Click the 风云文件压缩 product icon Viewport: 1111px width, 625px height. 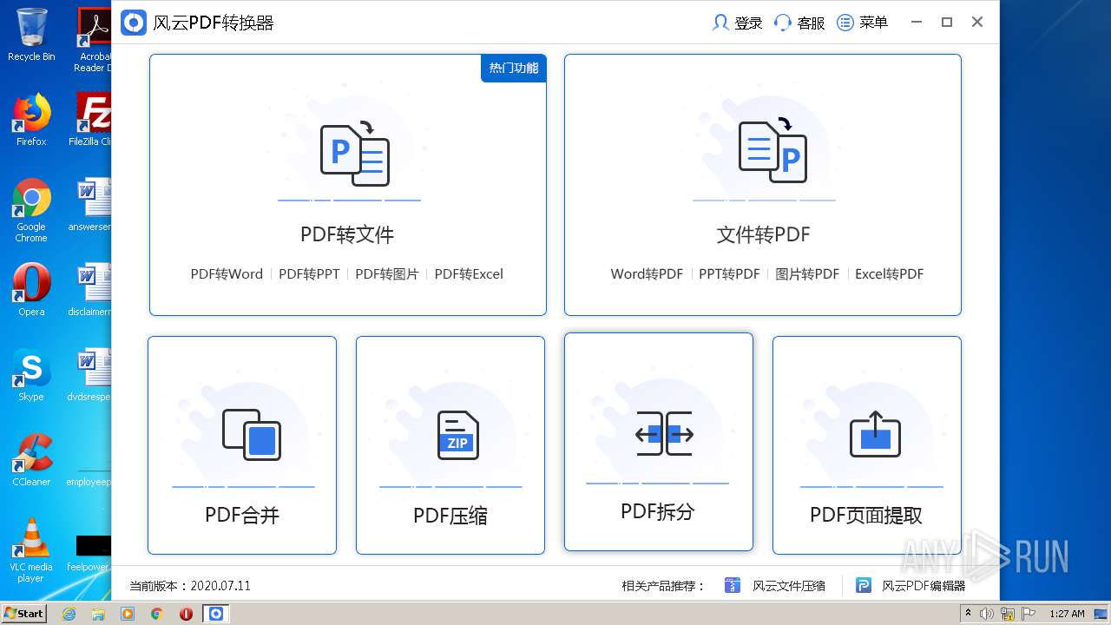pos(733,585)
